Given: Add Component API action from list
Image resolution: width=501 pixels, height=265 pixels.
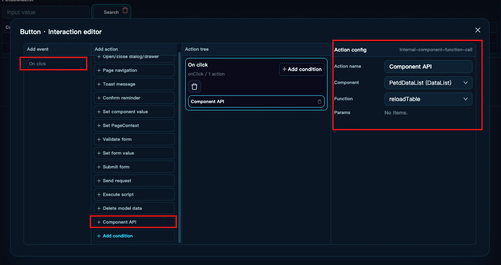Looking at the screenshot, I should point(134,222).
